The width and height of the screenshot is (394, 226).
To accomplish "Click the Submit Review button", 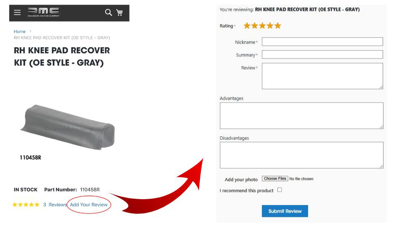I will point(285,211).
